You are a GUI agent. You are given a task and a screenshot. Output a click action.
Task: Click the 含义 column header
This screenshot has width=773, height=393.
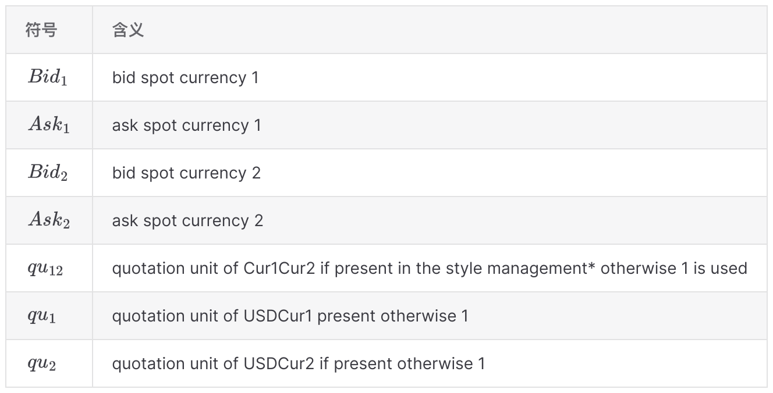pyautogui.click(x=127, y=30)
